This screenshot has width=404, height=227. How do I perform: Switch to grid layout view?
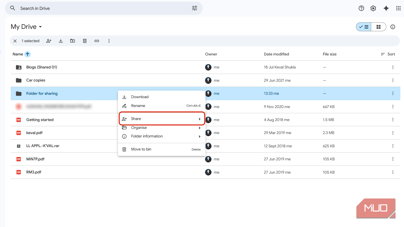tap(378, 27)
